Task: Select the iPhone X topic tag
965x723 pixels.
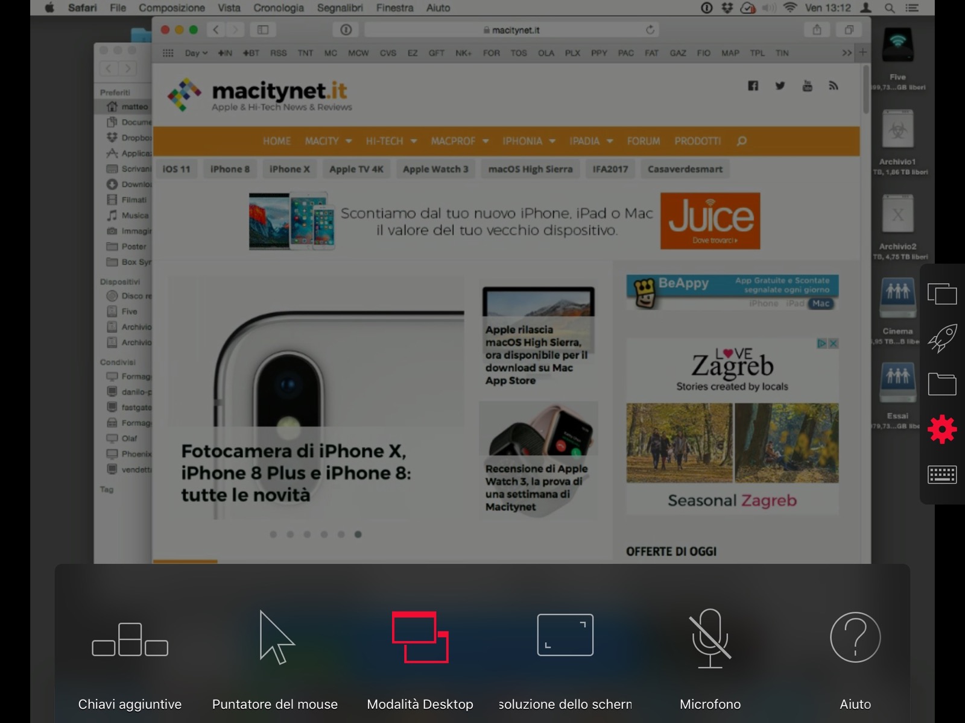Action: click(x=289, y=169)
